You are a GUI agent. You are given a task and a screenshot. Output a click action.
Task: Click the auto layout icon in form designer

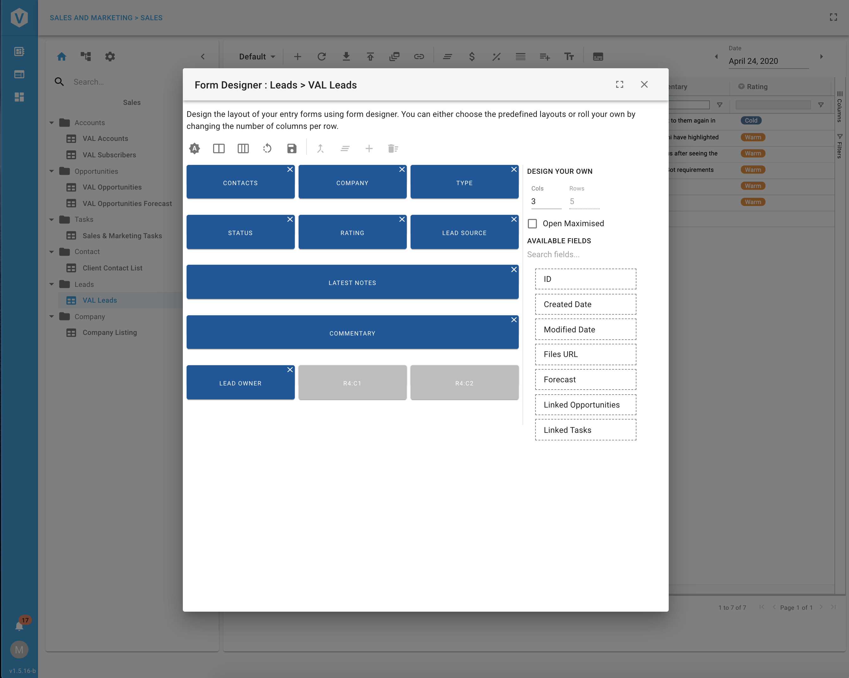coord(195,149)
